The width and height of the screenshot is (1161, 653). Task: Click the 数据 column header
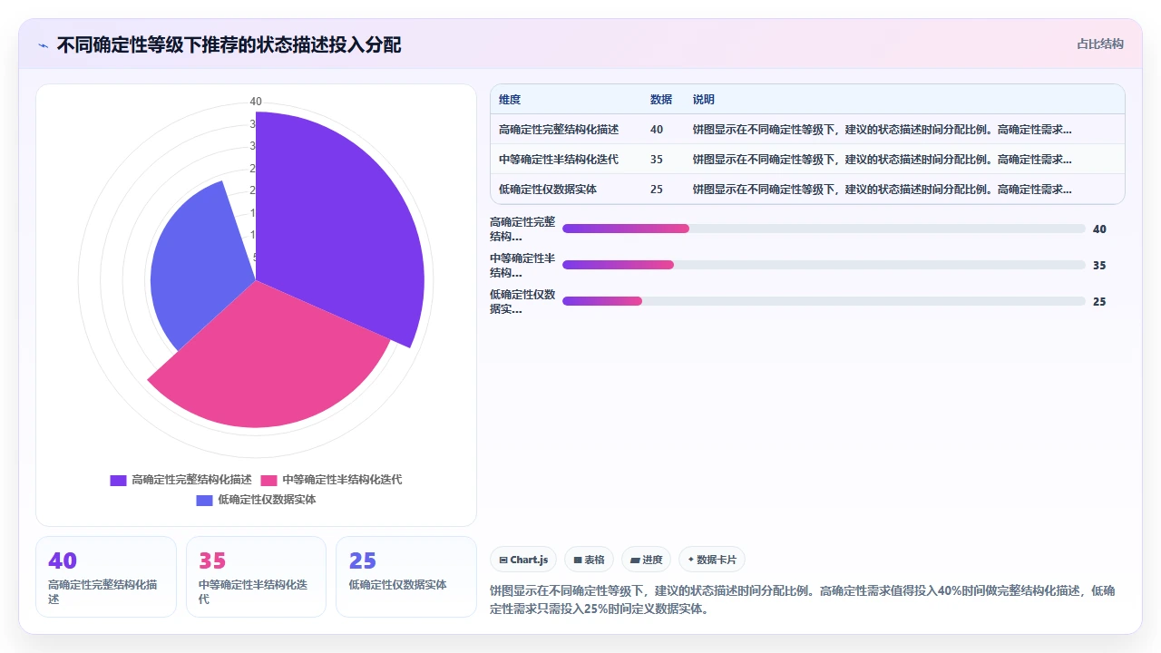(661, 100)
